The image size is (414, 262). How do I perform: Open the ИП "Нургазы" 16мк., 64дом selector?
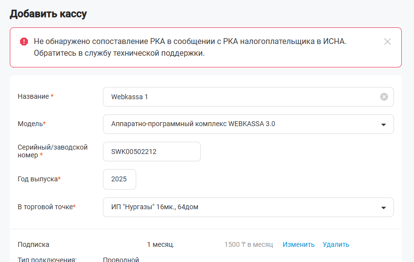click(x=248, y=207)
